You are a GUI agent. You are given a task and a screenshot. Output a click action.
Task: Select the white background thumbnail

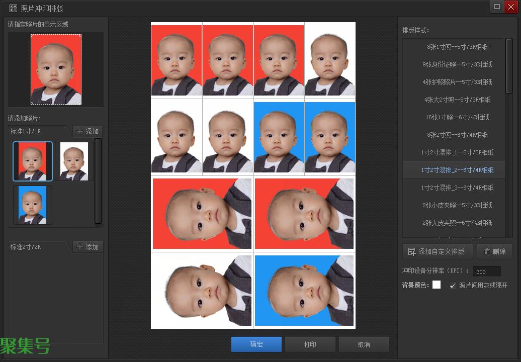74,161
